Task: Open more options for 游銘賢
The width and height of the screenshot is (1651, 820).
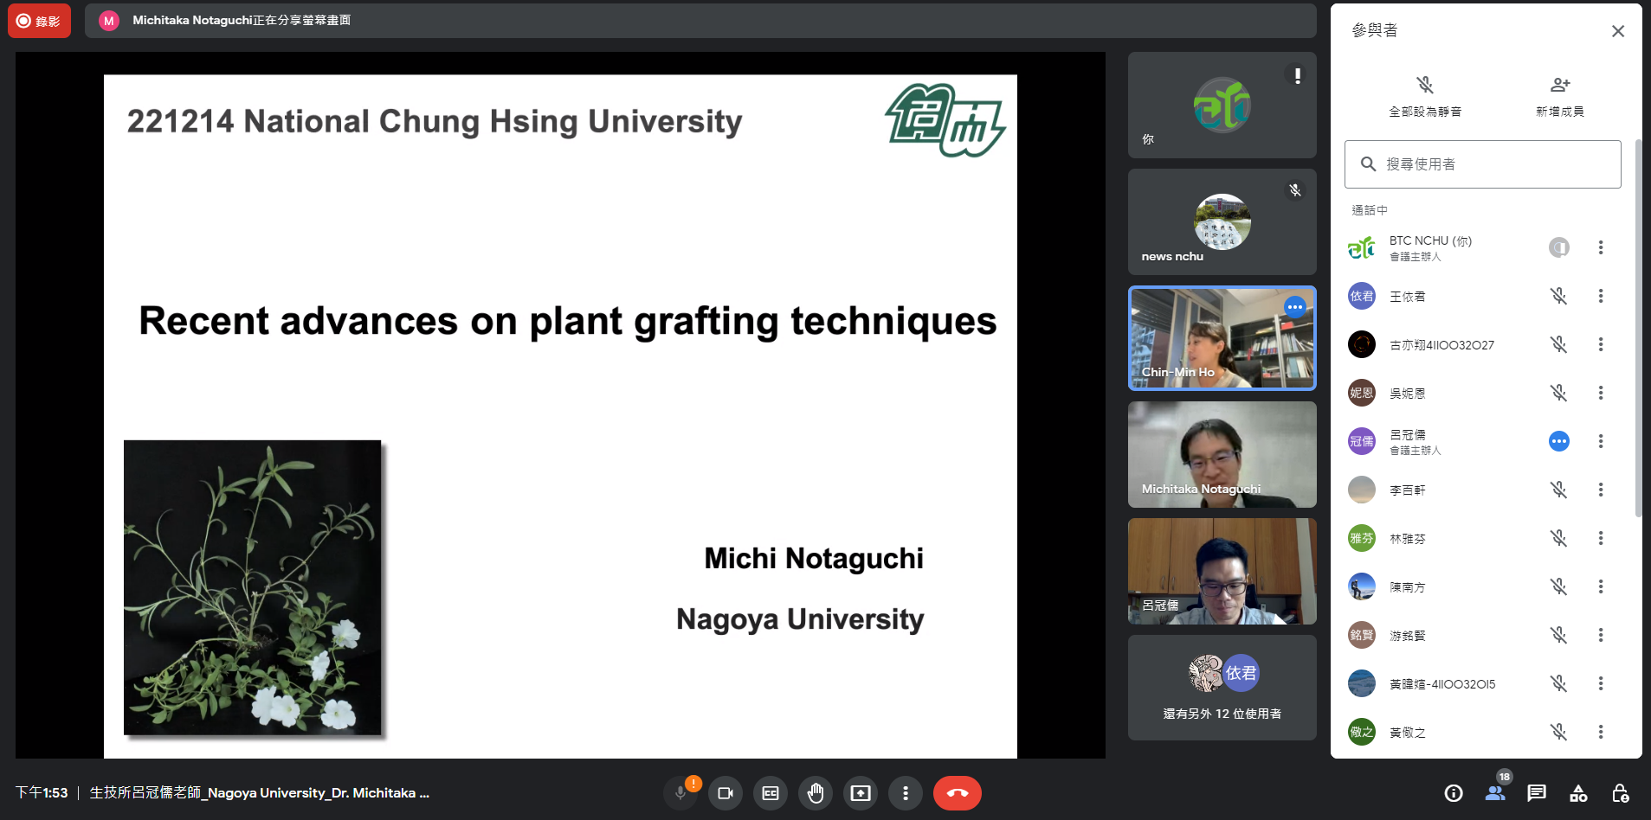Action: tap(1600, 635)
